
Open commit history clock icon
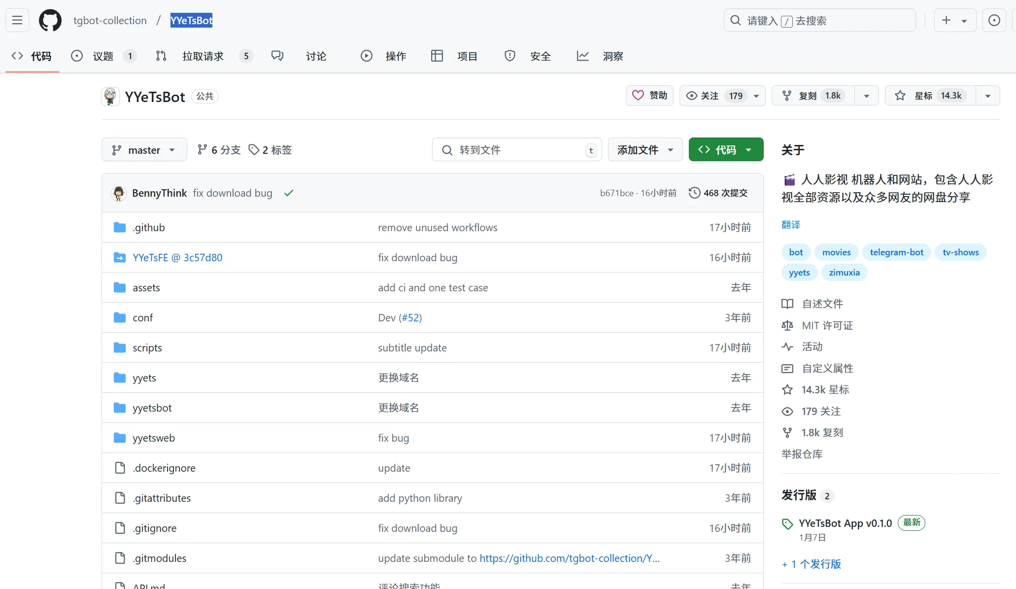(694, 193)
